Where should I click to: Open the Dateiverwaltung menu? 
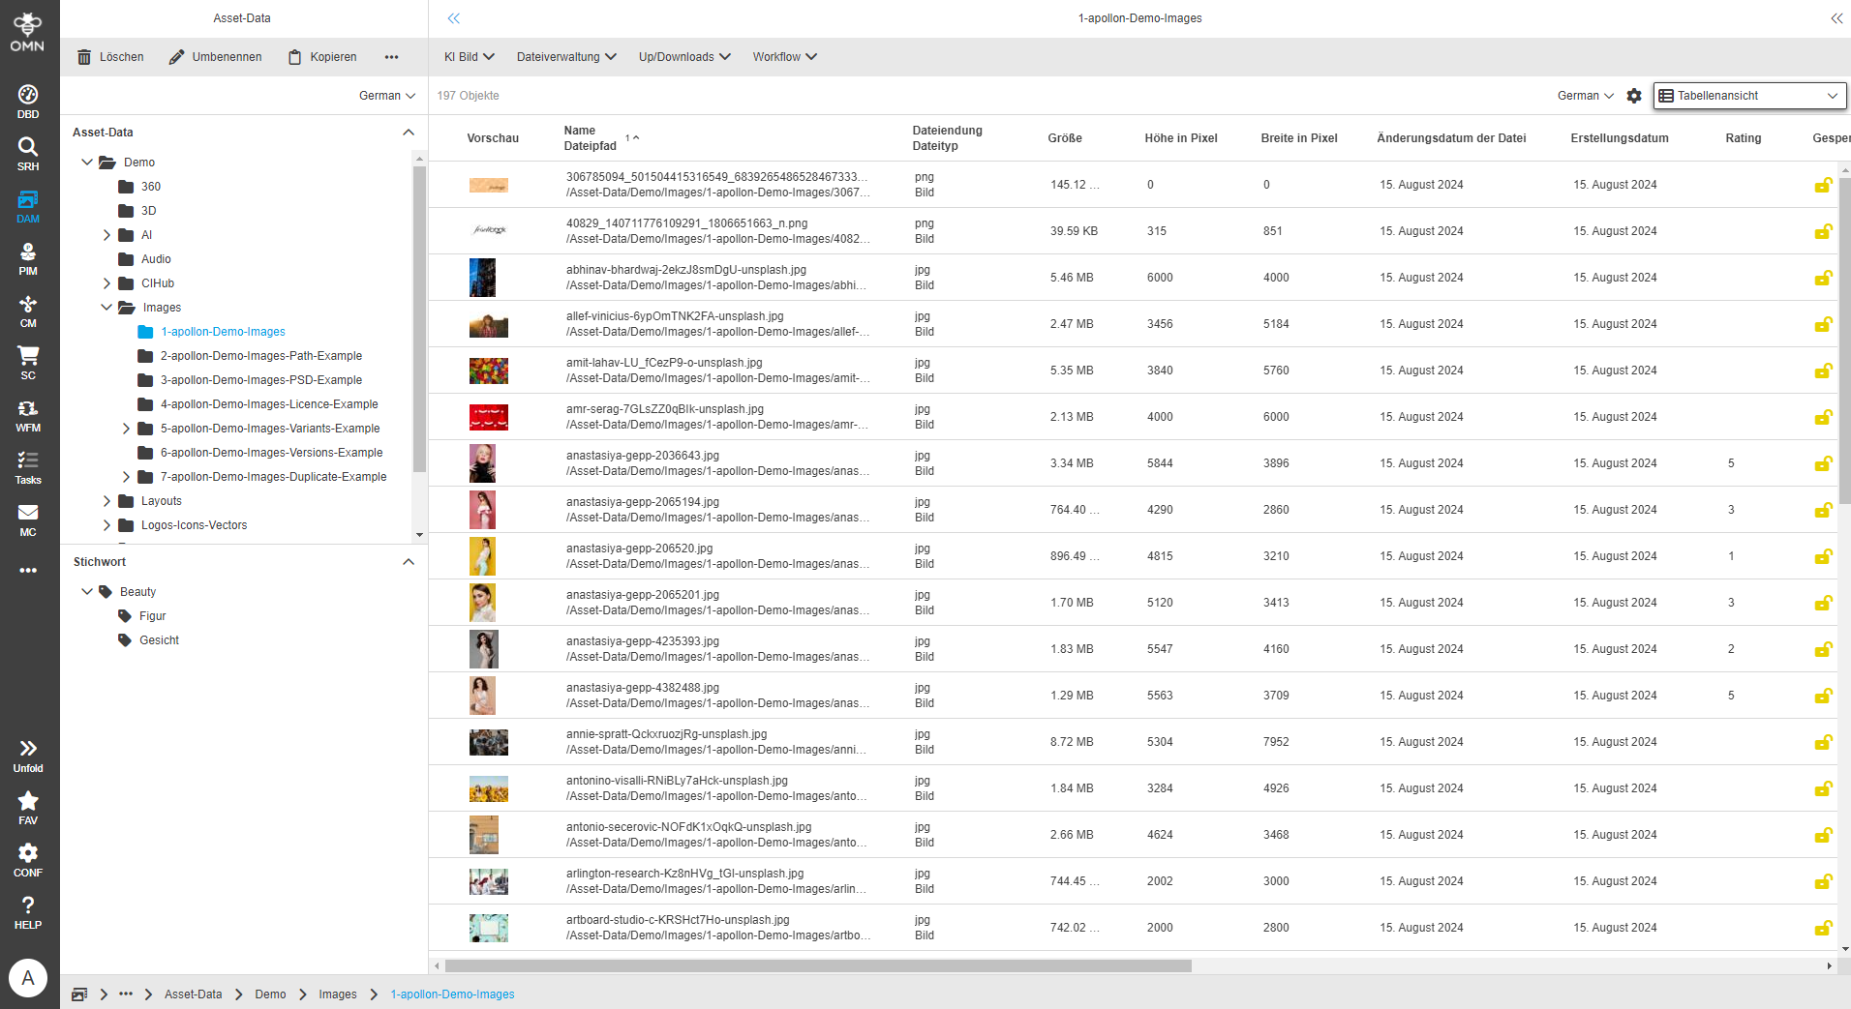coord(566,57)
